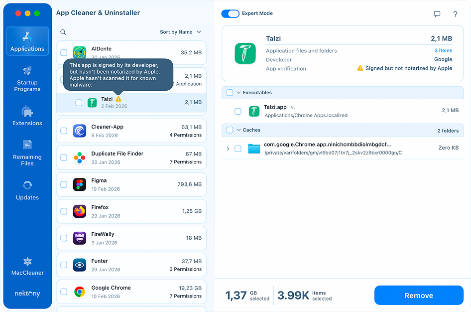471x312 pixels.
Task: Open the Extensions panel
Action: pyautogui.click(x=27, y=116)
